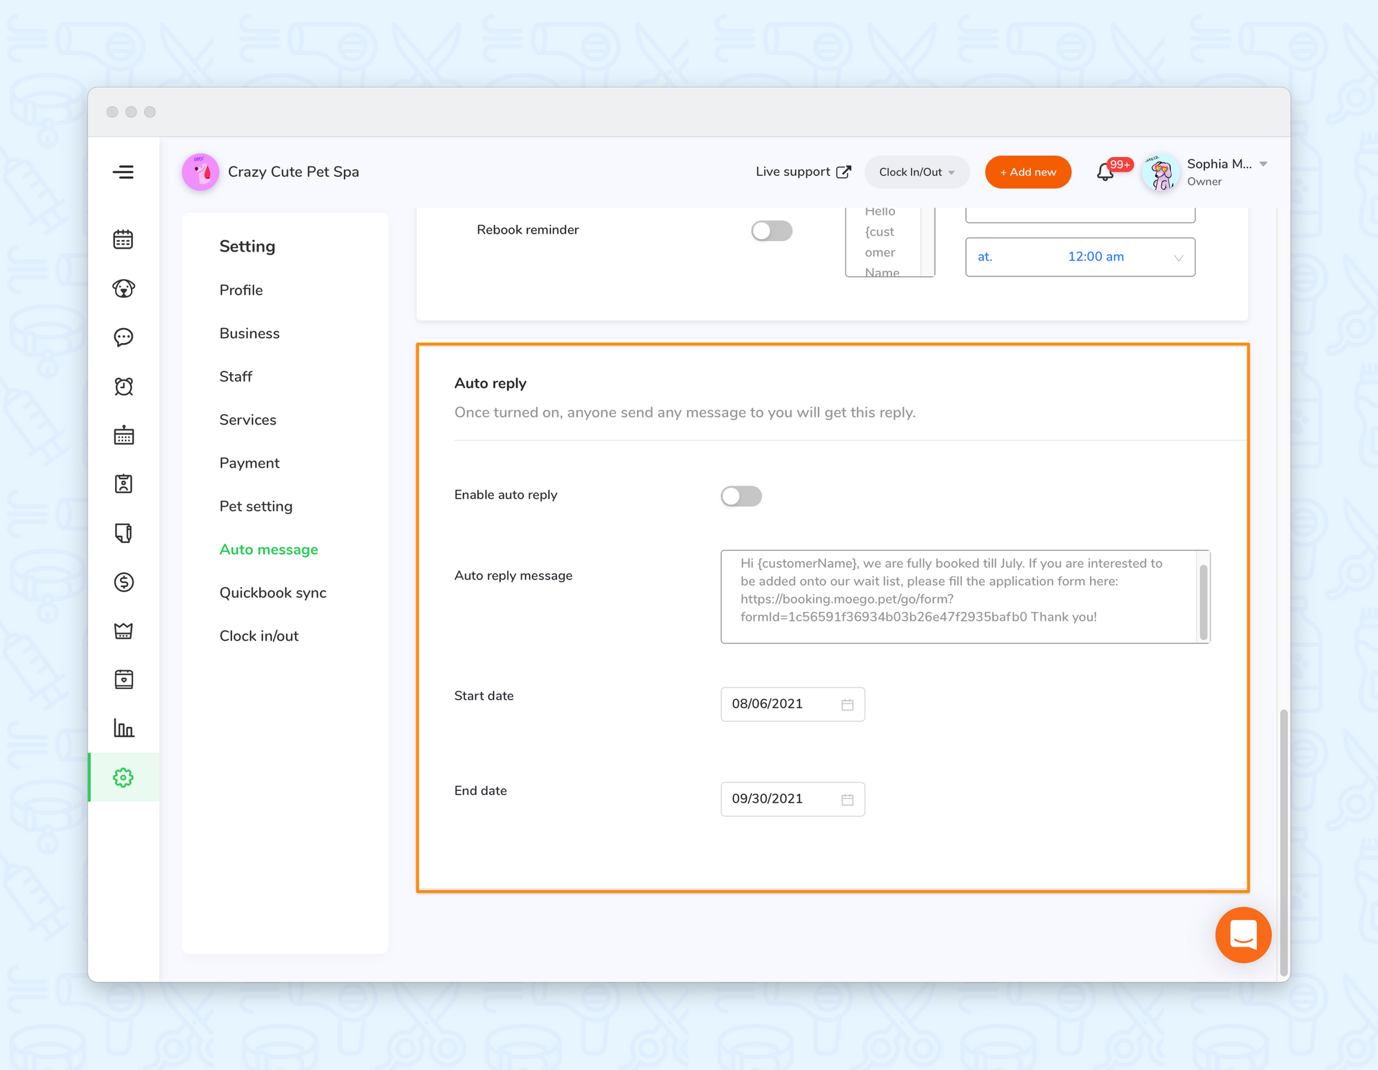Viewport: 1378px width, 1070px height.
Task: Open the ID badge staff icon
Action: pos(123,484)
